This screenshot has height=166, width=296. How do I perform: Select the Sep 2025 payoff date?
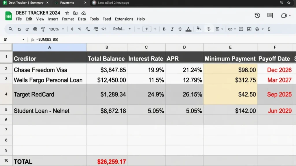(x=275, y=94)
